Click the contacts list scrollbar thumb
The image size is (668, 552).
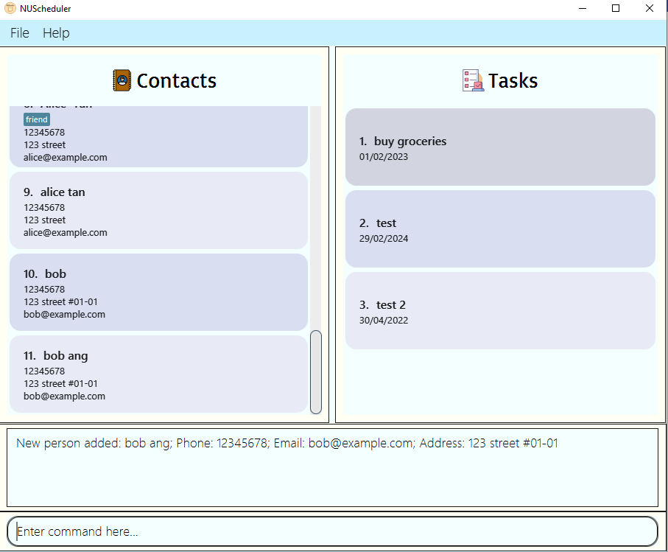click(316, 371)
